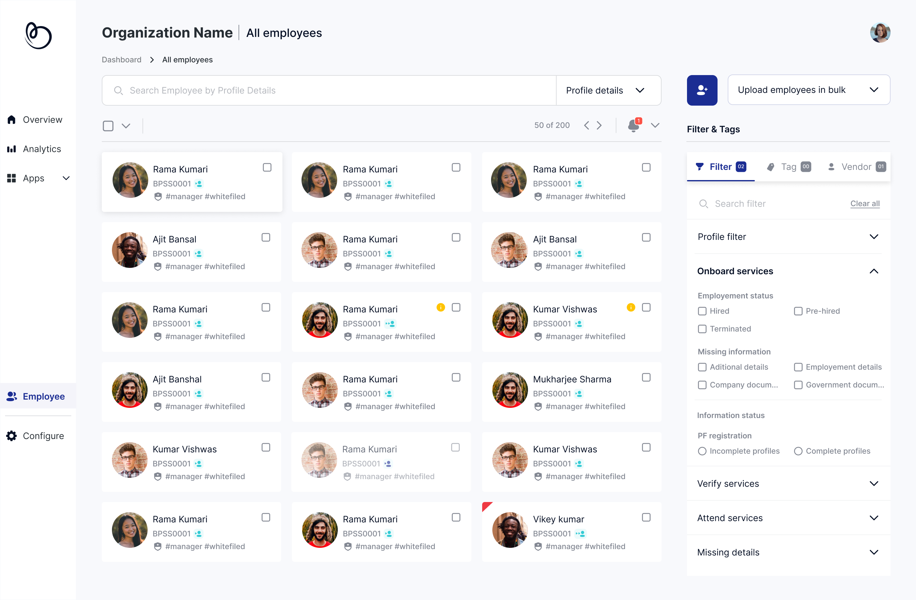Switch to the Vendor tab
This screenshot has width=916, height=600.
tap(856, 167)
